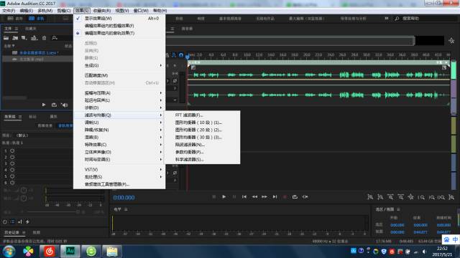Click the lightning bolt icon in effects rack
Image resolution: width=460 pixels, height=258 pixels.
(x=27, y=221)
